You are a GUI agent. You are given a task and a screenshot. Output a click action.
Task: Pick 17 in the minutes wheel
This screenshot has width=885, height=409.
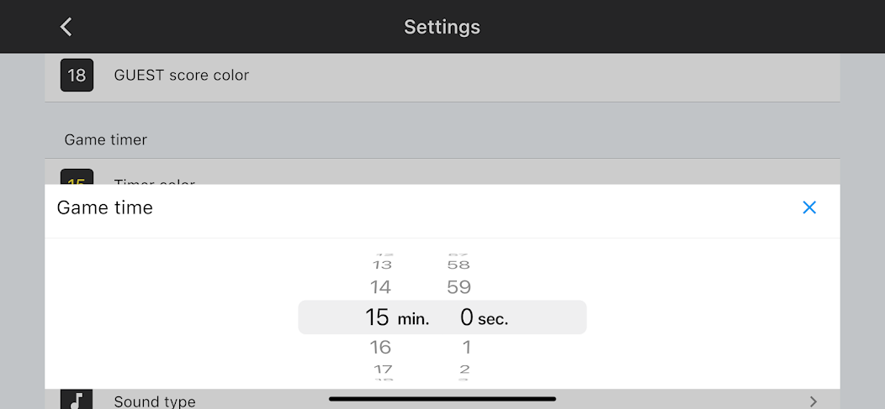click(383, 369)
